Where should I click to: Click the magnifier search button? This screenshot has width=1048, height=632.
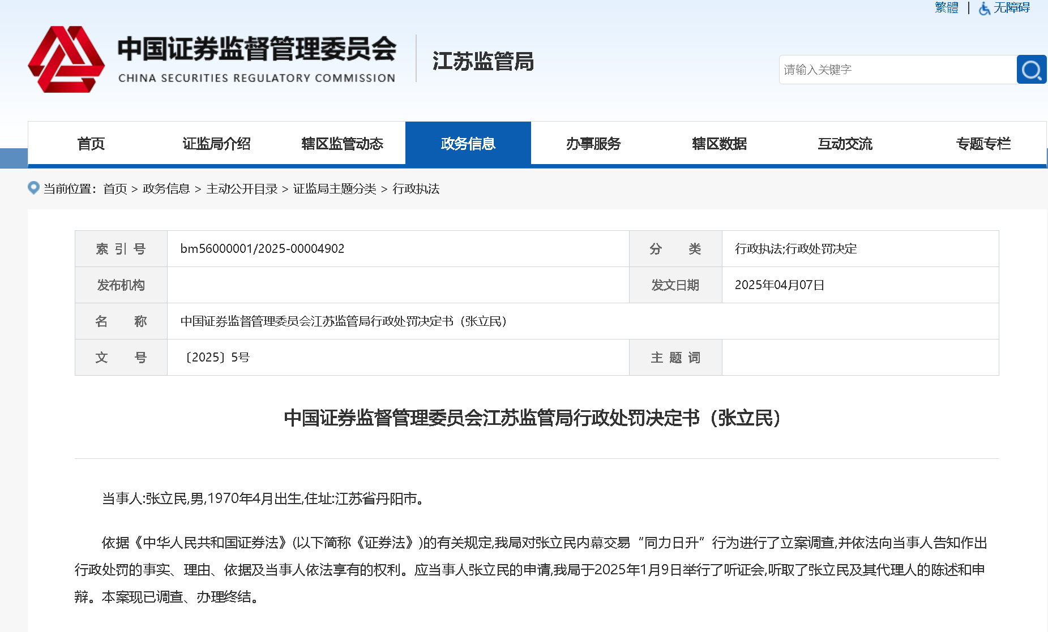1031,70
